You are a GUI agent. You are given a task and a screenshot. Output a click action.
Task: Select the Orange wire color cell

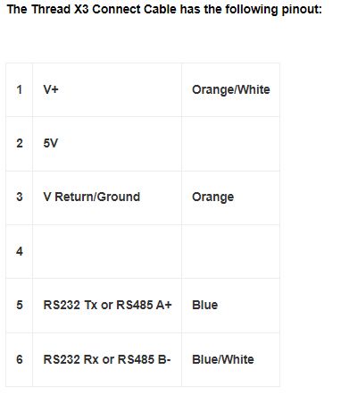[x=230, y=197]
